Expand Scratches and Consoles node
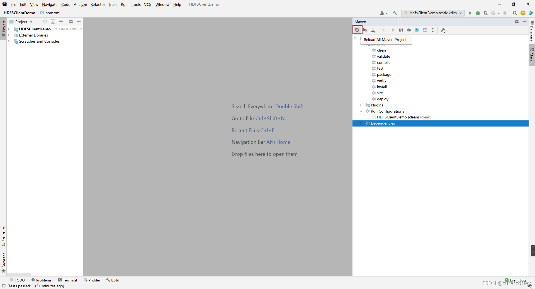The width and height of the screenshot is (535, 289). click(x=9, y=41)
